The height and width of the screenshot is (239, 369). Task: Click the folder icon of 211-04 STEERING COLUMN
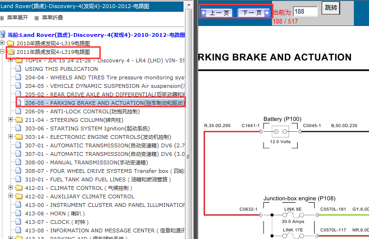[19, 120]
